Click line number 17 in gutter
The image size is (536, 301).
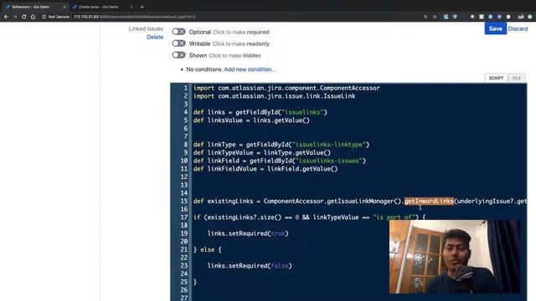click(x=184, y=217)
